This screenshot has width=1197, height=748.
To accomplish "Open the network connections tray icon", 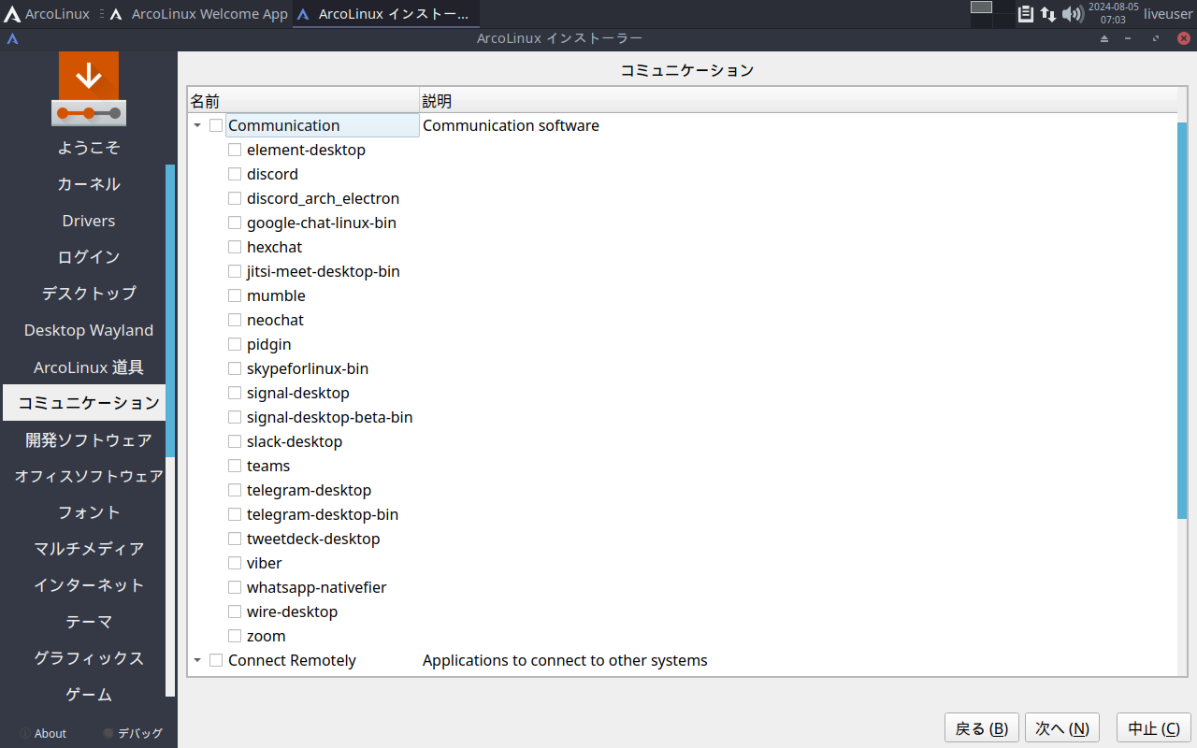I will [1048, 14].
